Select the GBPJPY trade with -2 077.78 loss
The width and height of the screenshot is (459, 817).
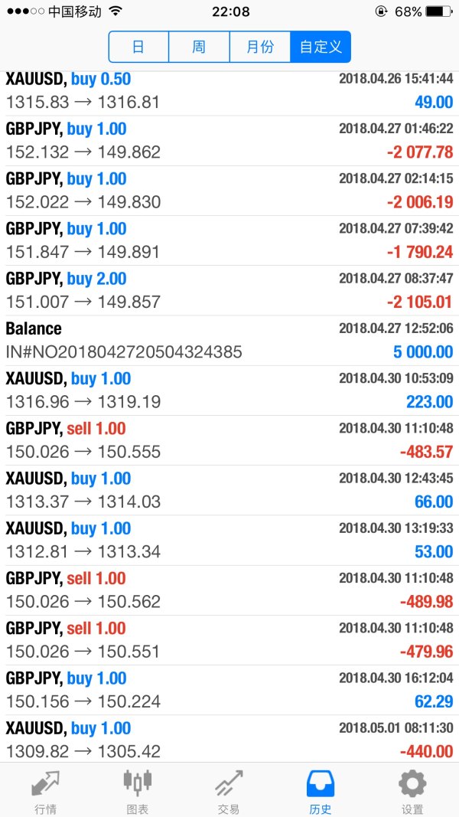[x=229, y=141]
